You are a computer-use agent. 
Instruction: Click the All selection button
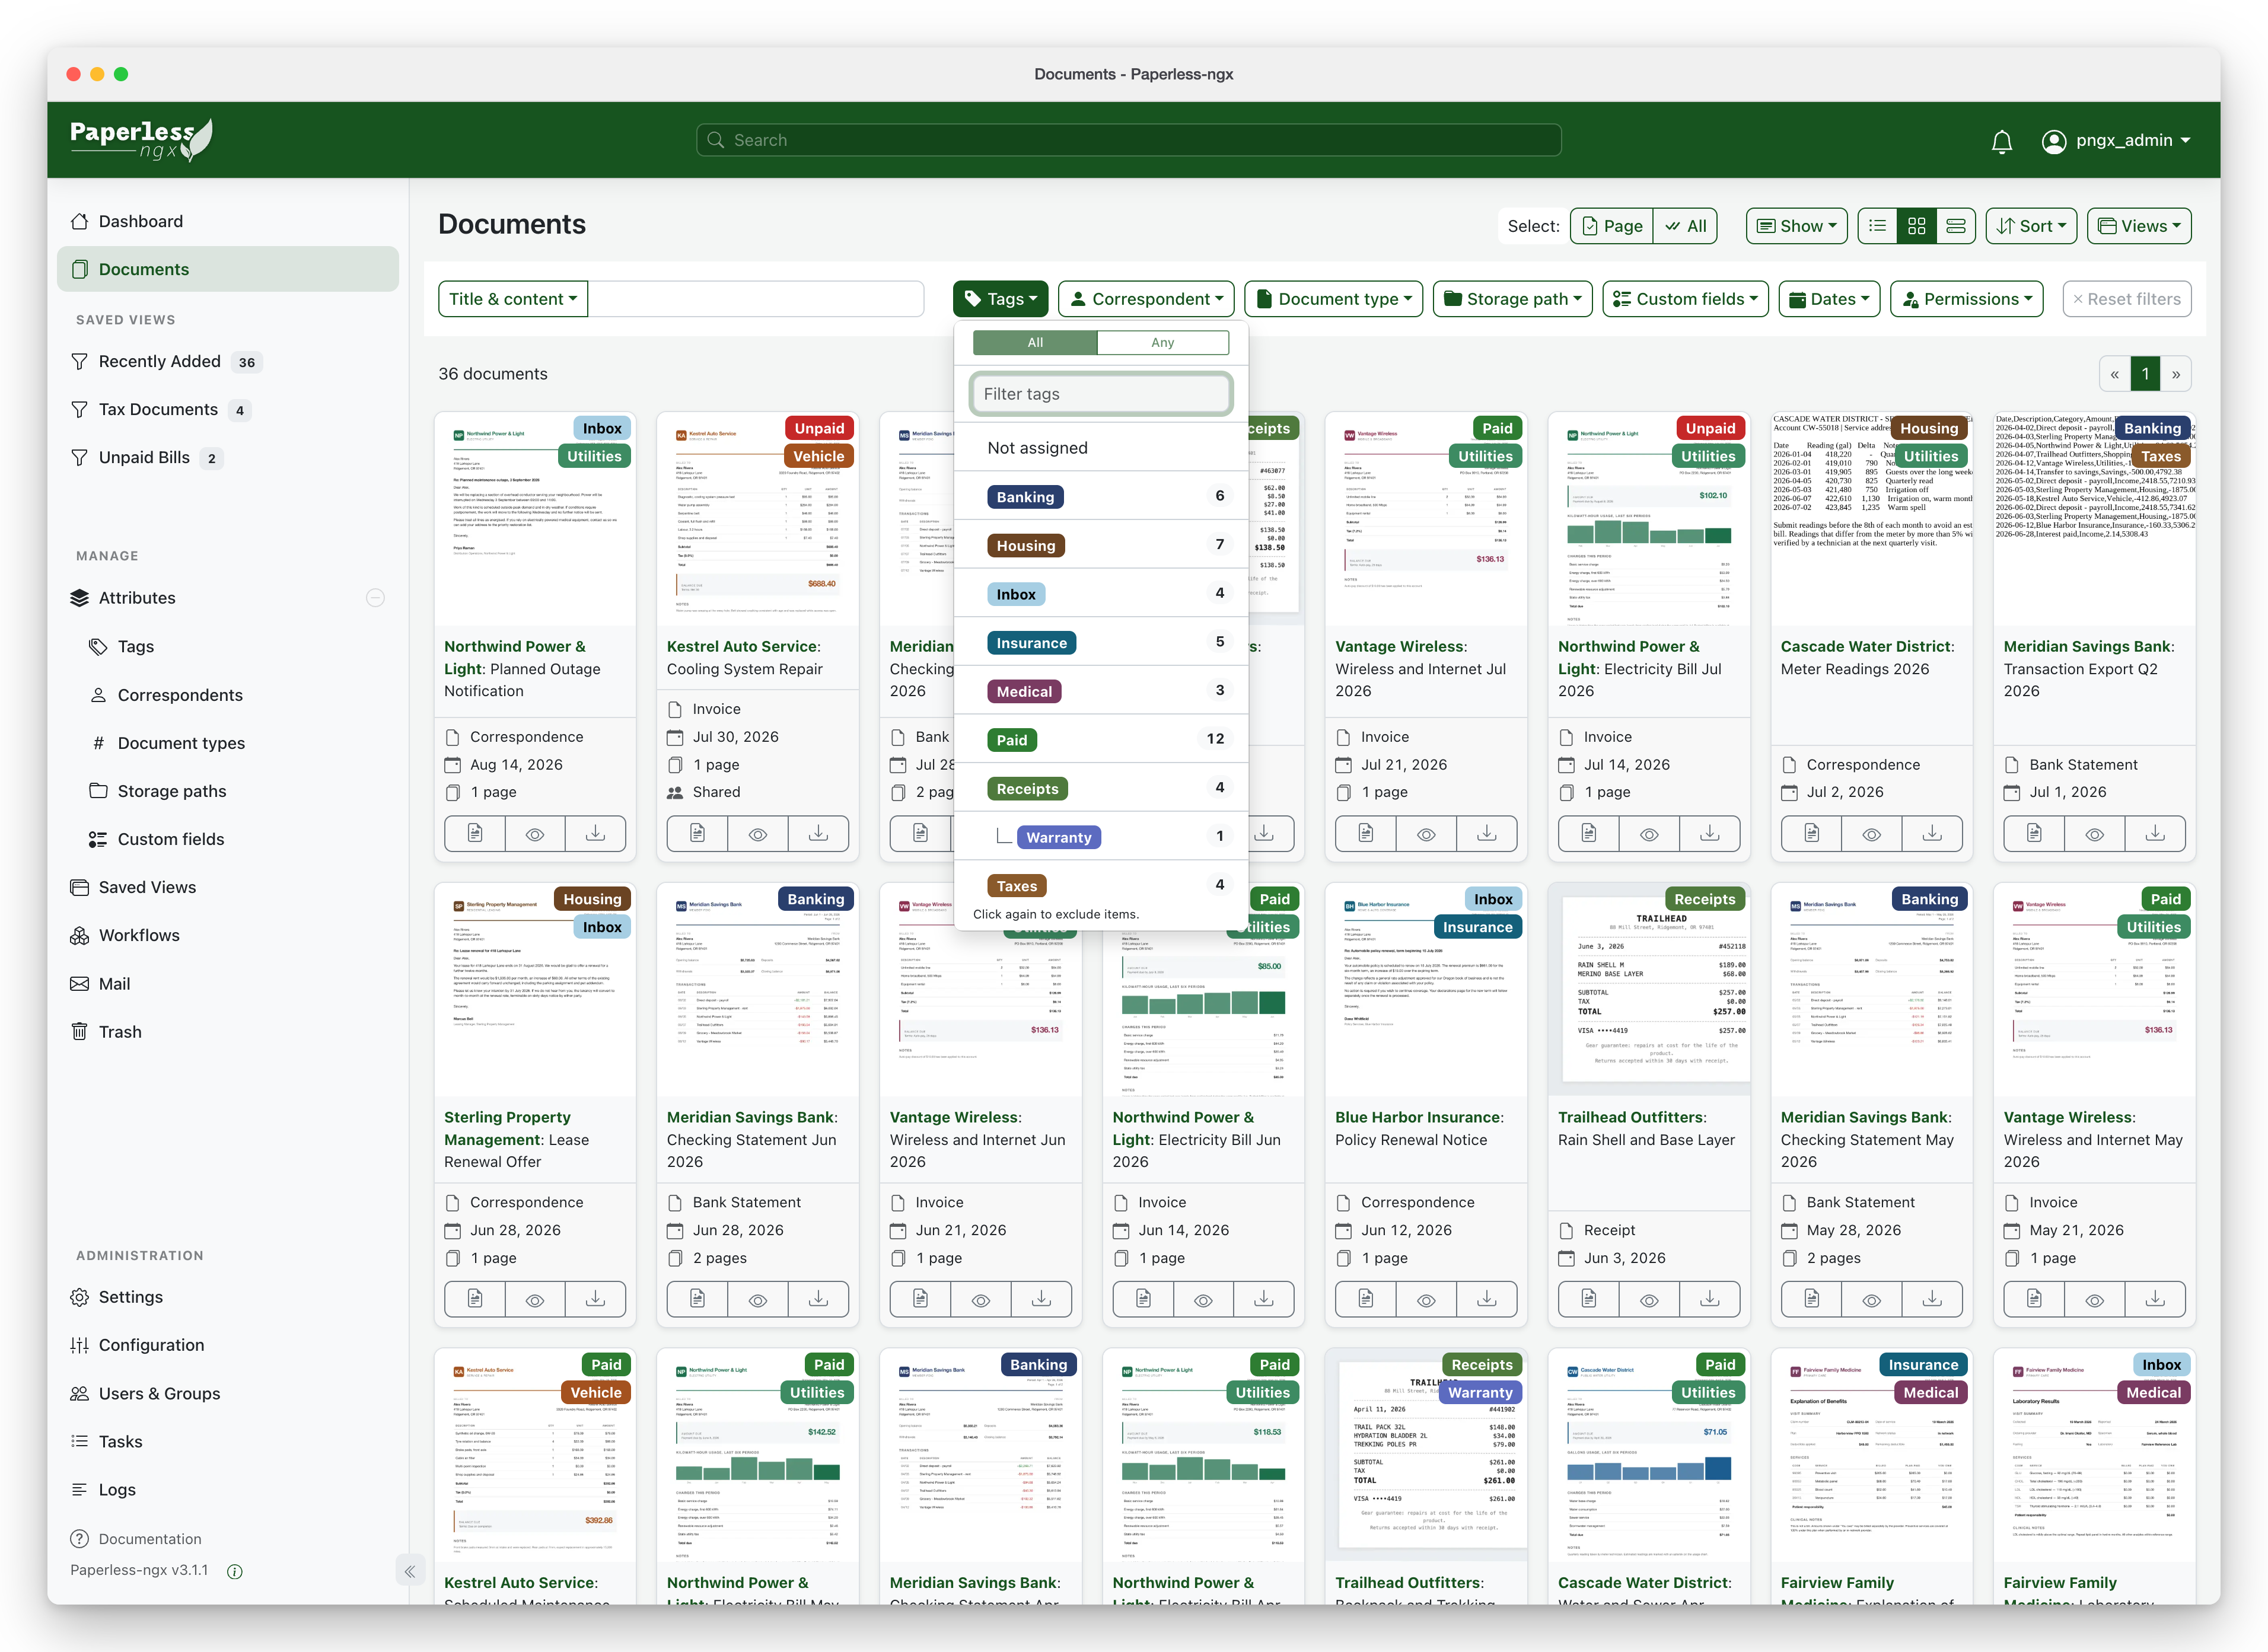[x=1685, y=226]
